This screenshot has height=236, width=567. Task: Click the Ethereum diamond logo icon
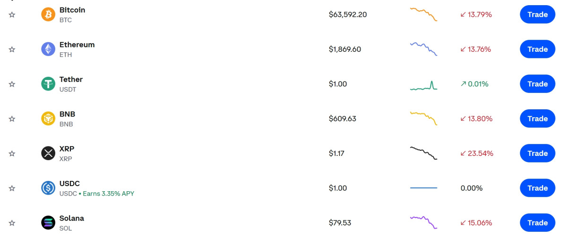tap(48, 49)
